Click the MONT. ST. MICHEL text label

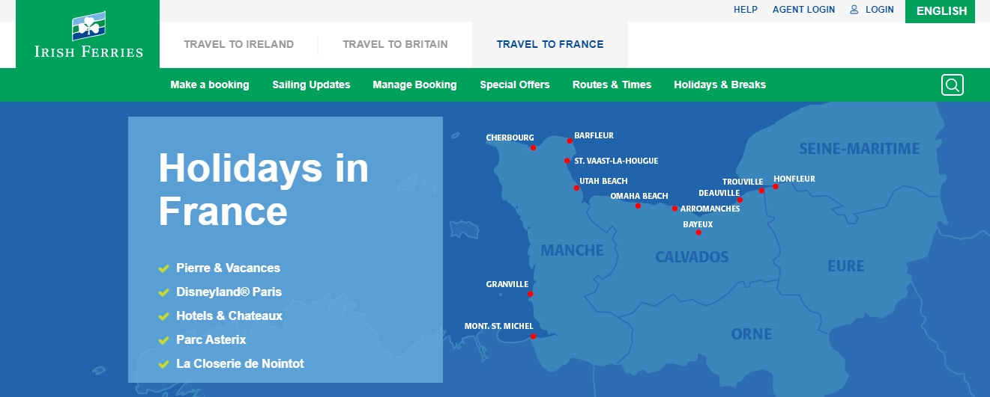click(499, 326)
